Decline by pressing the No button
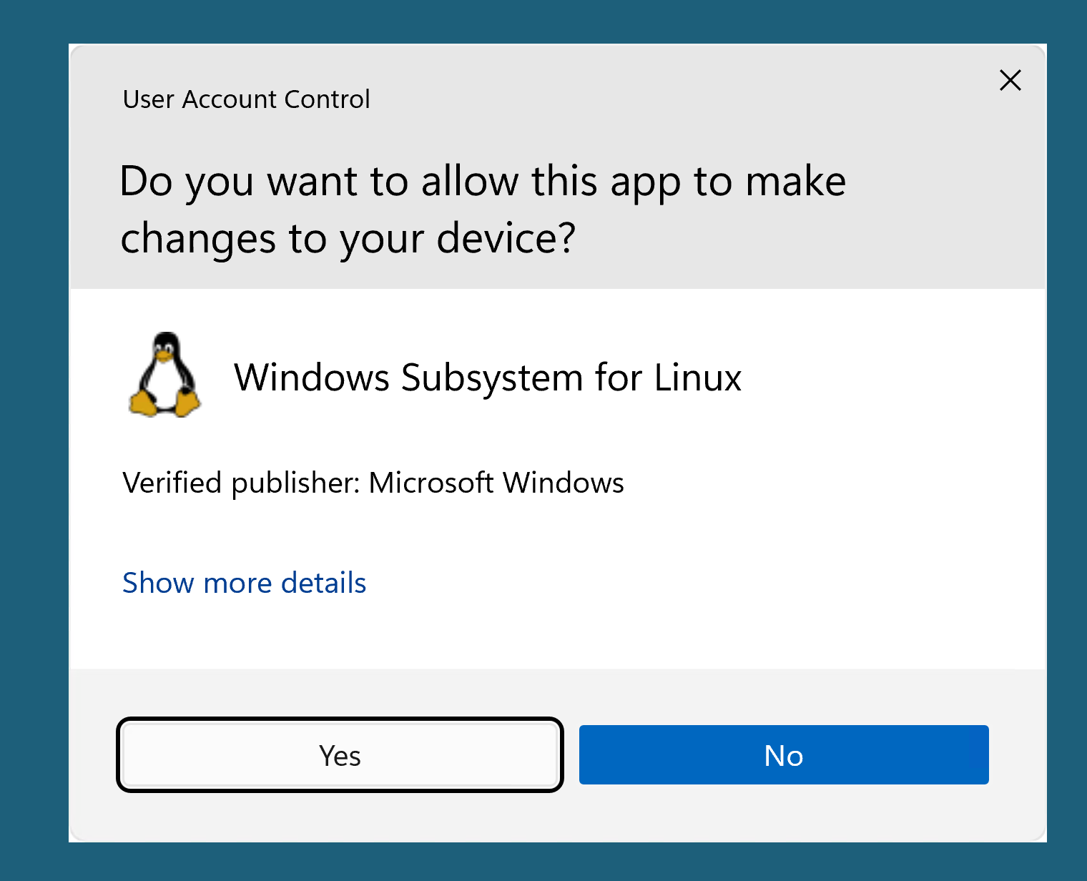 [784, 755]
